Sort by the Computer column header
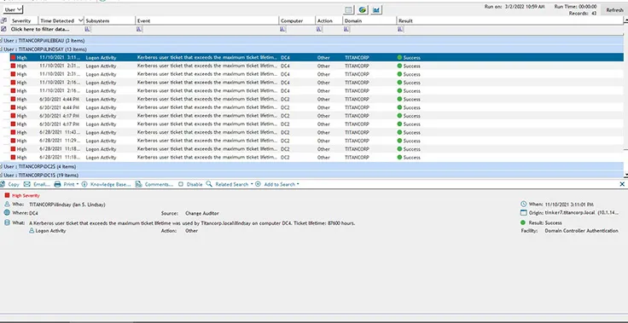The height and width of the screenshot is (323, 628). (x=297, y=20)
